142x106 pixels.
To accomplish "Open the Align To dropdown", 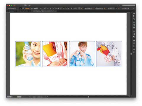I will 44,9.
